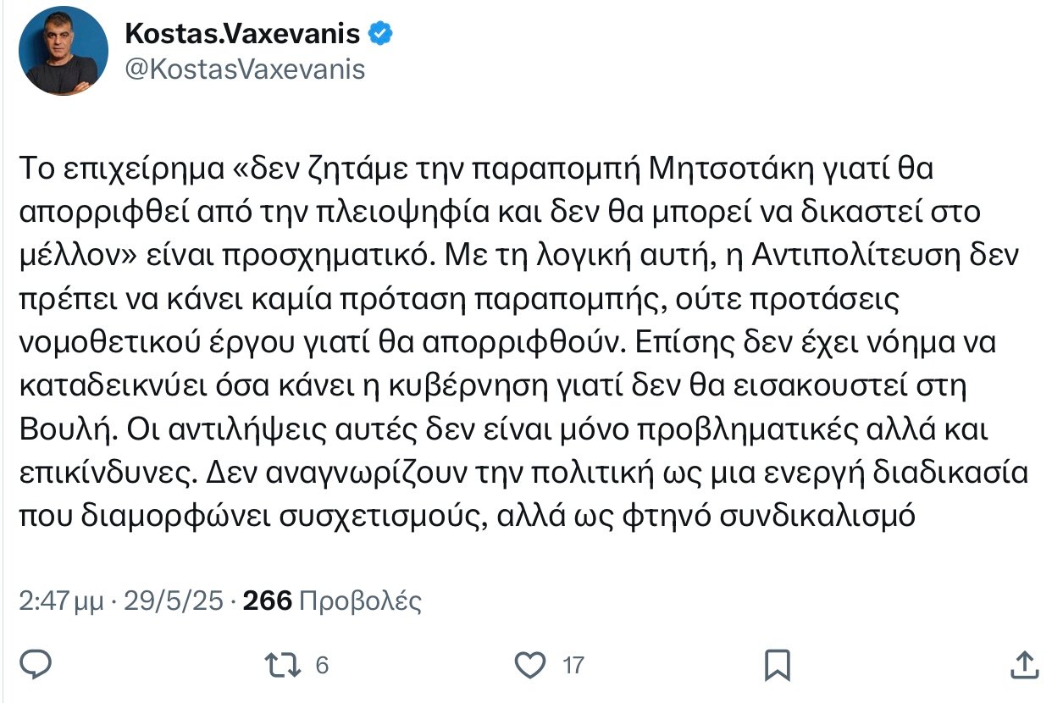The image size is (1052, 703).
Task: Open the share icon menu
Action: [x=1022, y=665]
